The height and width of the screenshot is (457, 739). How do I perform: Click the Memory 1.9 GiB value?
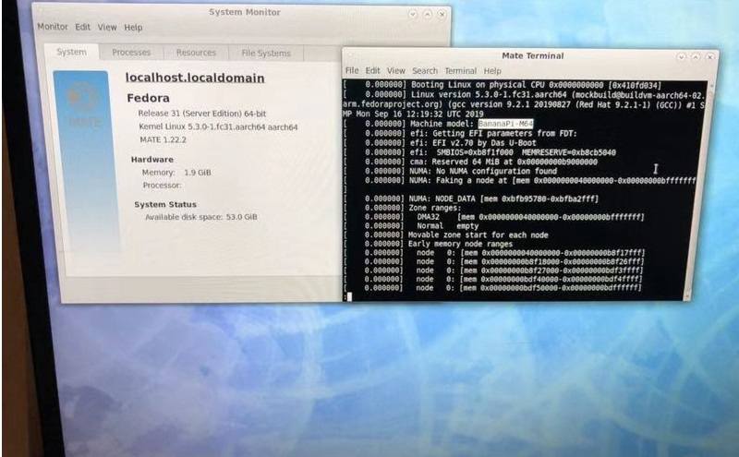click(x=198, y=173)
